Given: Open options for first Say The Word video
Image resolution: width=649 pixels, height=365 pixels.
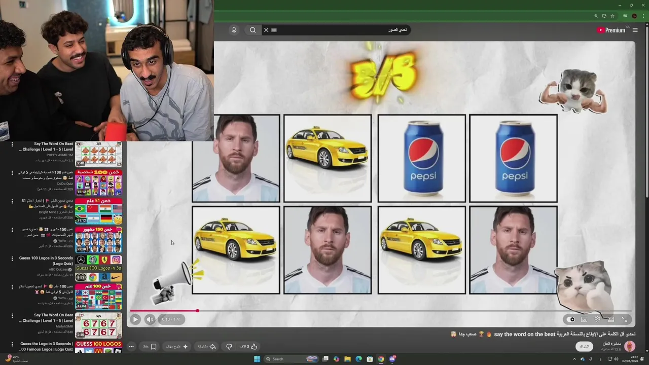Looking at the screenshot, I should pos(12,144).
